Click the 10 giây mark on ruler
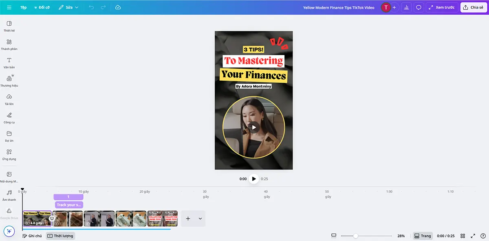The image size is (489, 241). coord(84,191)
